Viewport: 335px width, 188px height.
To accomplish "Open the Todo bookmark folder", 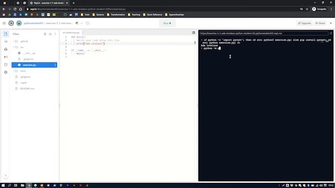I will click(85, 15).
